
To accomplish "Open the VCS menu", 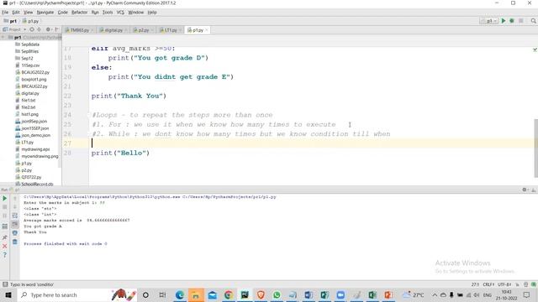I will pos(120,13).
